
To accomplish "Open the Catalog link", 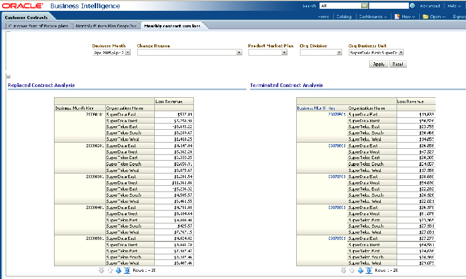I will 344,16.
